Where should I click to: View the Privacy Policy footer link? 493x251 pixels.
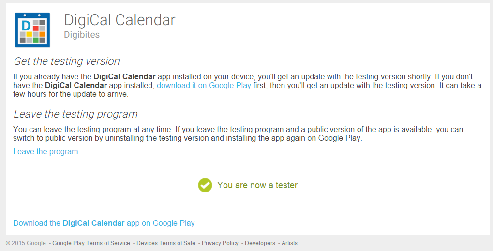[x=220, y=243]
